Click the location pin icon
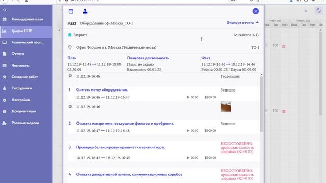 click(70, 47)
